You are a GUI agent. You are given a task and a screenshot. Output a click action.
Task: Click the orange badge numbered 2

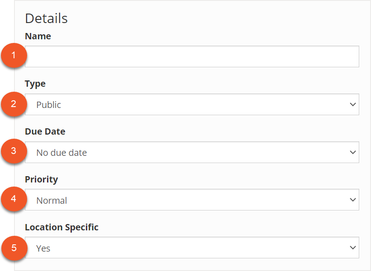point(14,104)
